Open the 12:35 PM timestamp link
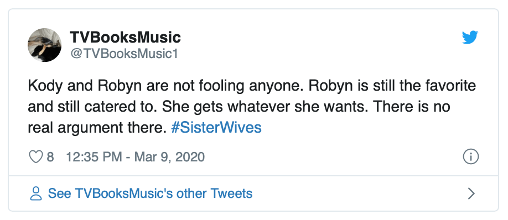508x220 pixels. click(x=94, y=157)
